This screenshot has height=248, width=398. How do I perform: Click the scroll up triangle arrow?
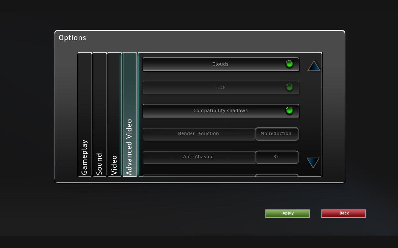point(314,66)
